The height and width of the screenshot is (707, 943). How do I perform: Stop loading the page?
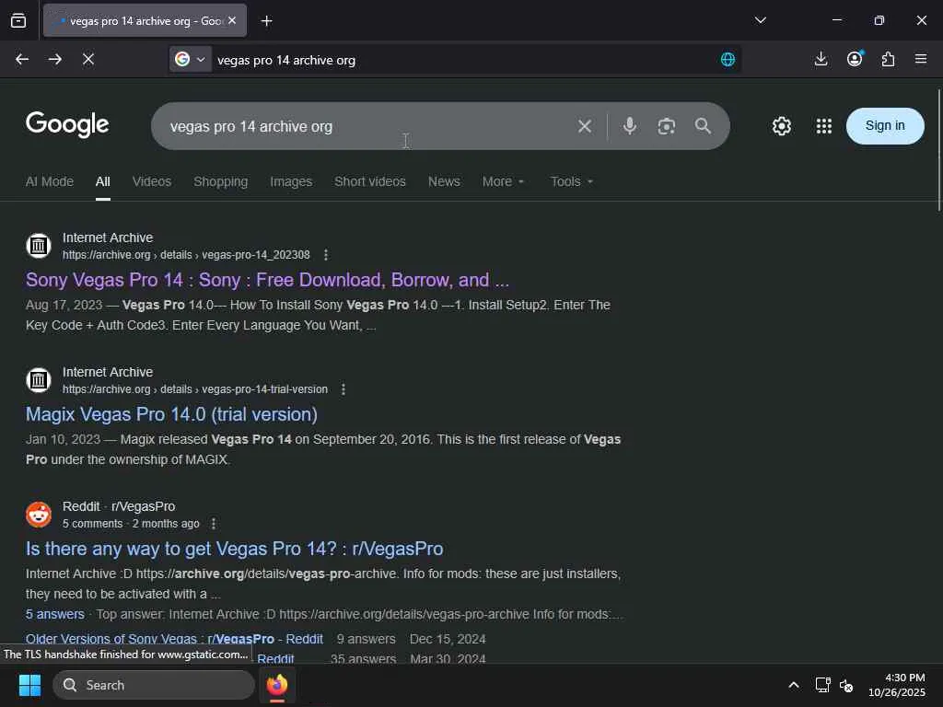(87, 59)
